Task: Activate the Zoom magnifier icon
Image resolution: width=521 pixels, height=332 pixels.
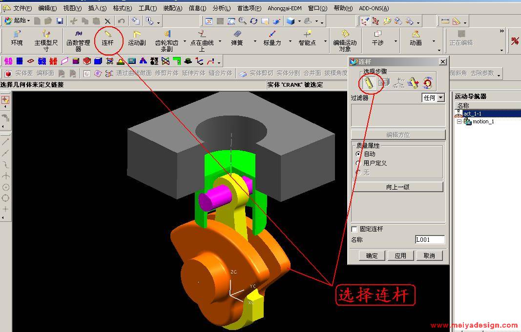Action: coord(243,21)
